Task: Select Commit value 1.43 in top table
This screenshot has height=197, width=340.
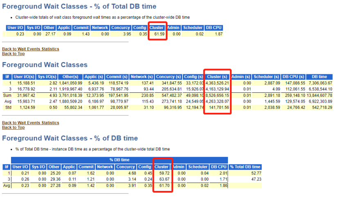Action: pyautogui.click(x=86, y=34)
